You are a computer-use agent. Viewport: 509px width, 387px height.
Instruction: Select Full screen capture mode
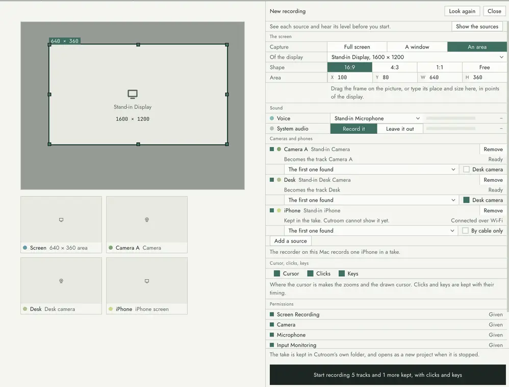[357, 47]
